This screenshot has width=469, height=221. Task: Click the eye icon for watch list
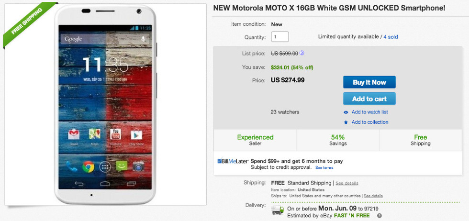tap(346, 112)
